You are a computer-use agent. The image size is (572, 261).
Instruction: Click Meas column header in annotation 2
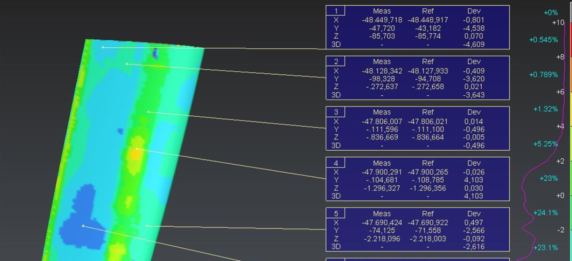pos(382,62)
